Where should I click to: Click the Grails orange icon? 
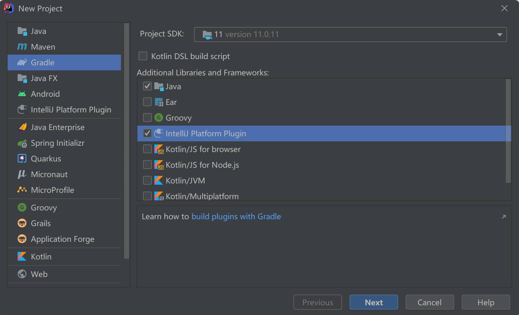(22, 223)
